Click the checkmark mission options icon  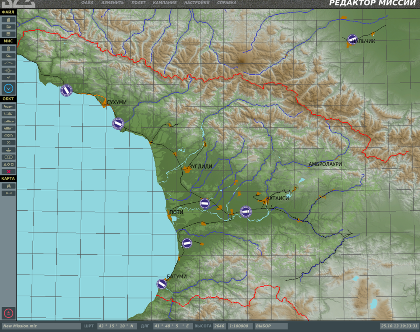point(8,77)
